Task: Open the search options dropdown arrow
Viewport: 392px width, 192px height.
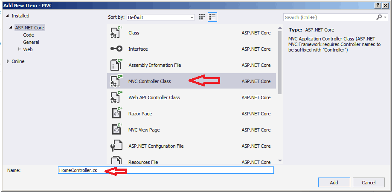Action: coord(385,17)
